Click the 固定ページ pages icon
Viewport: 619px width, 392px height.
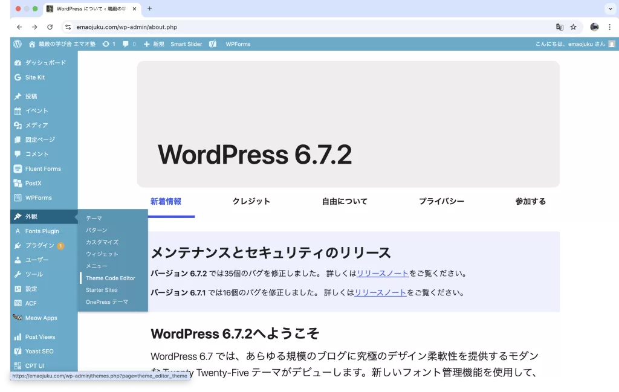18,140
